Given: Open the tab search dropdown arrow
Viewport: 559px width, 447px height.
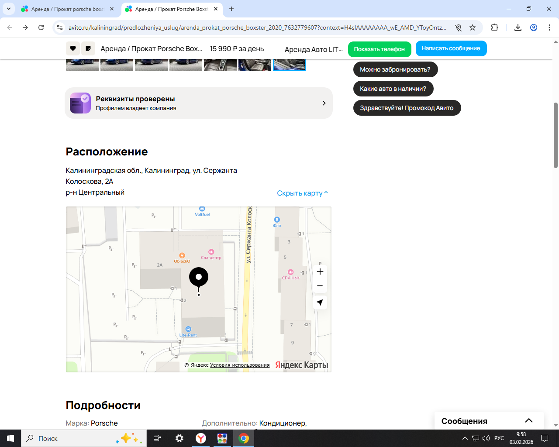Looking at the screenshot, I should (x=8, y=9).
